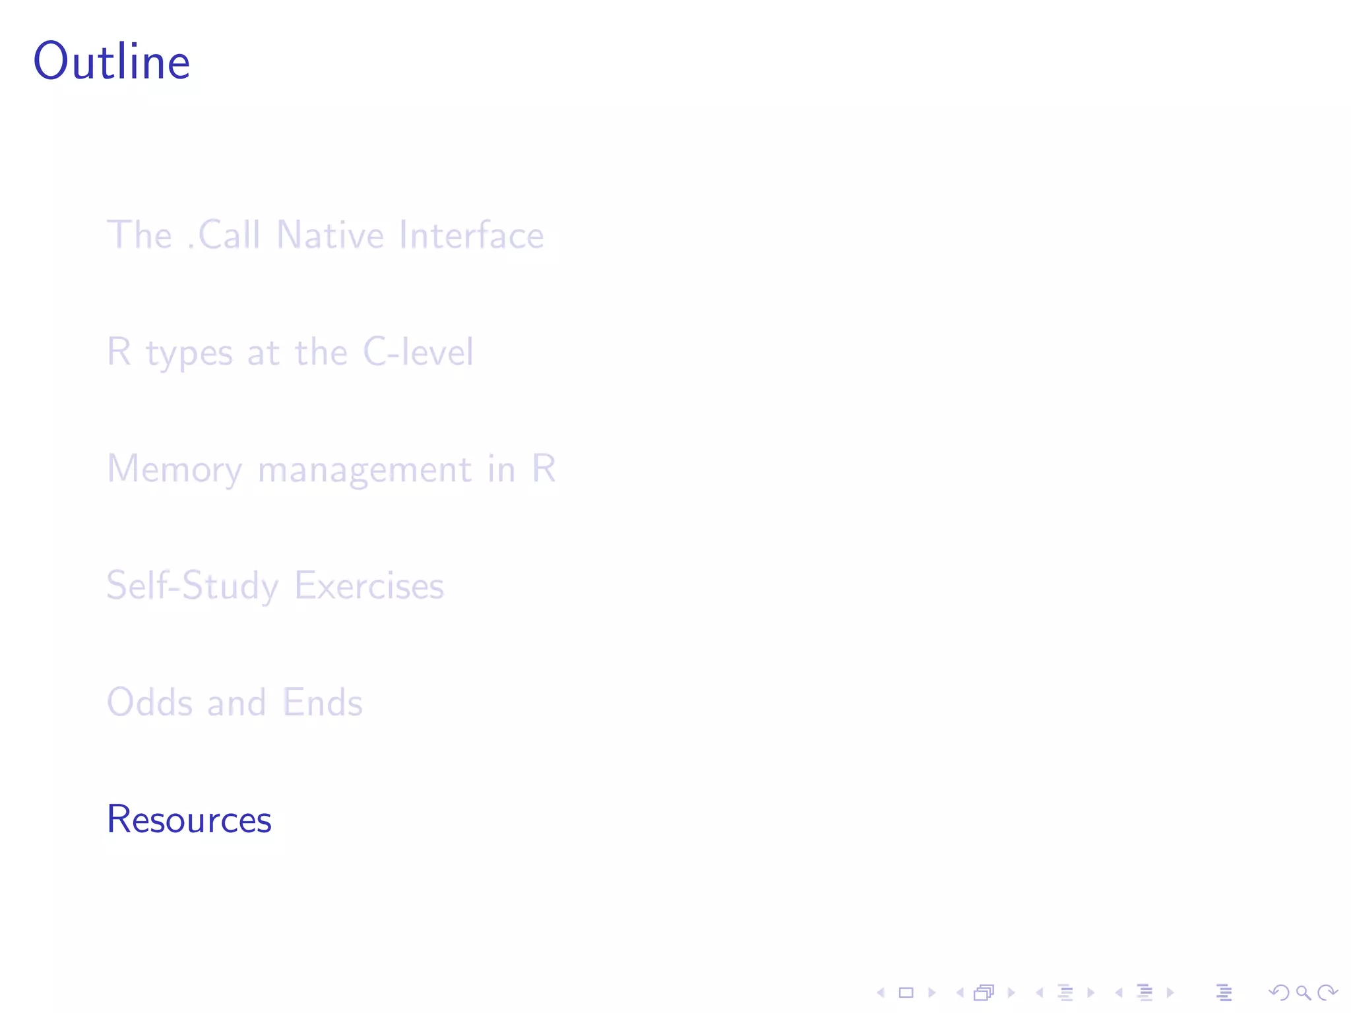This screenshot has width=1351, height=1013.
Task: Click the go back (undo) arrow icon
Action: tap(1279, 993)
